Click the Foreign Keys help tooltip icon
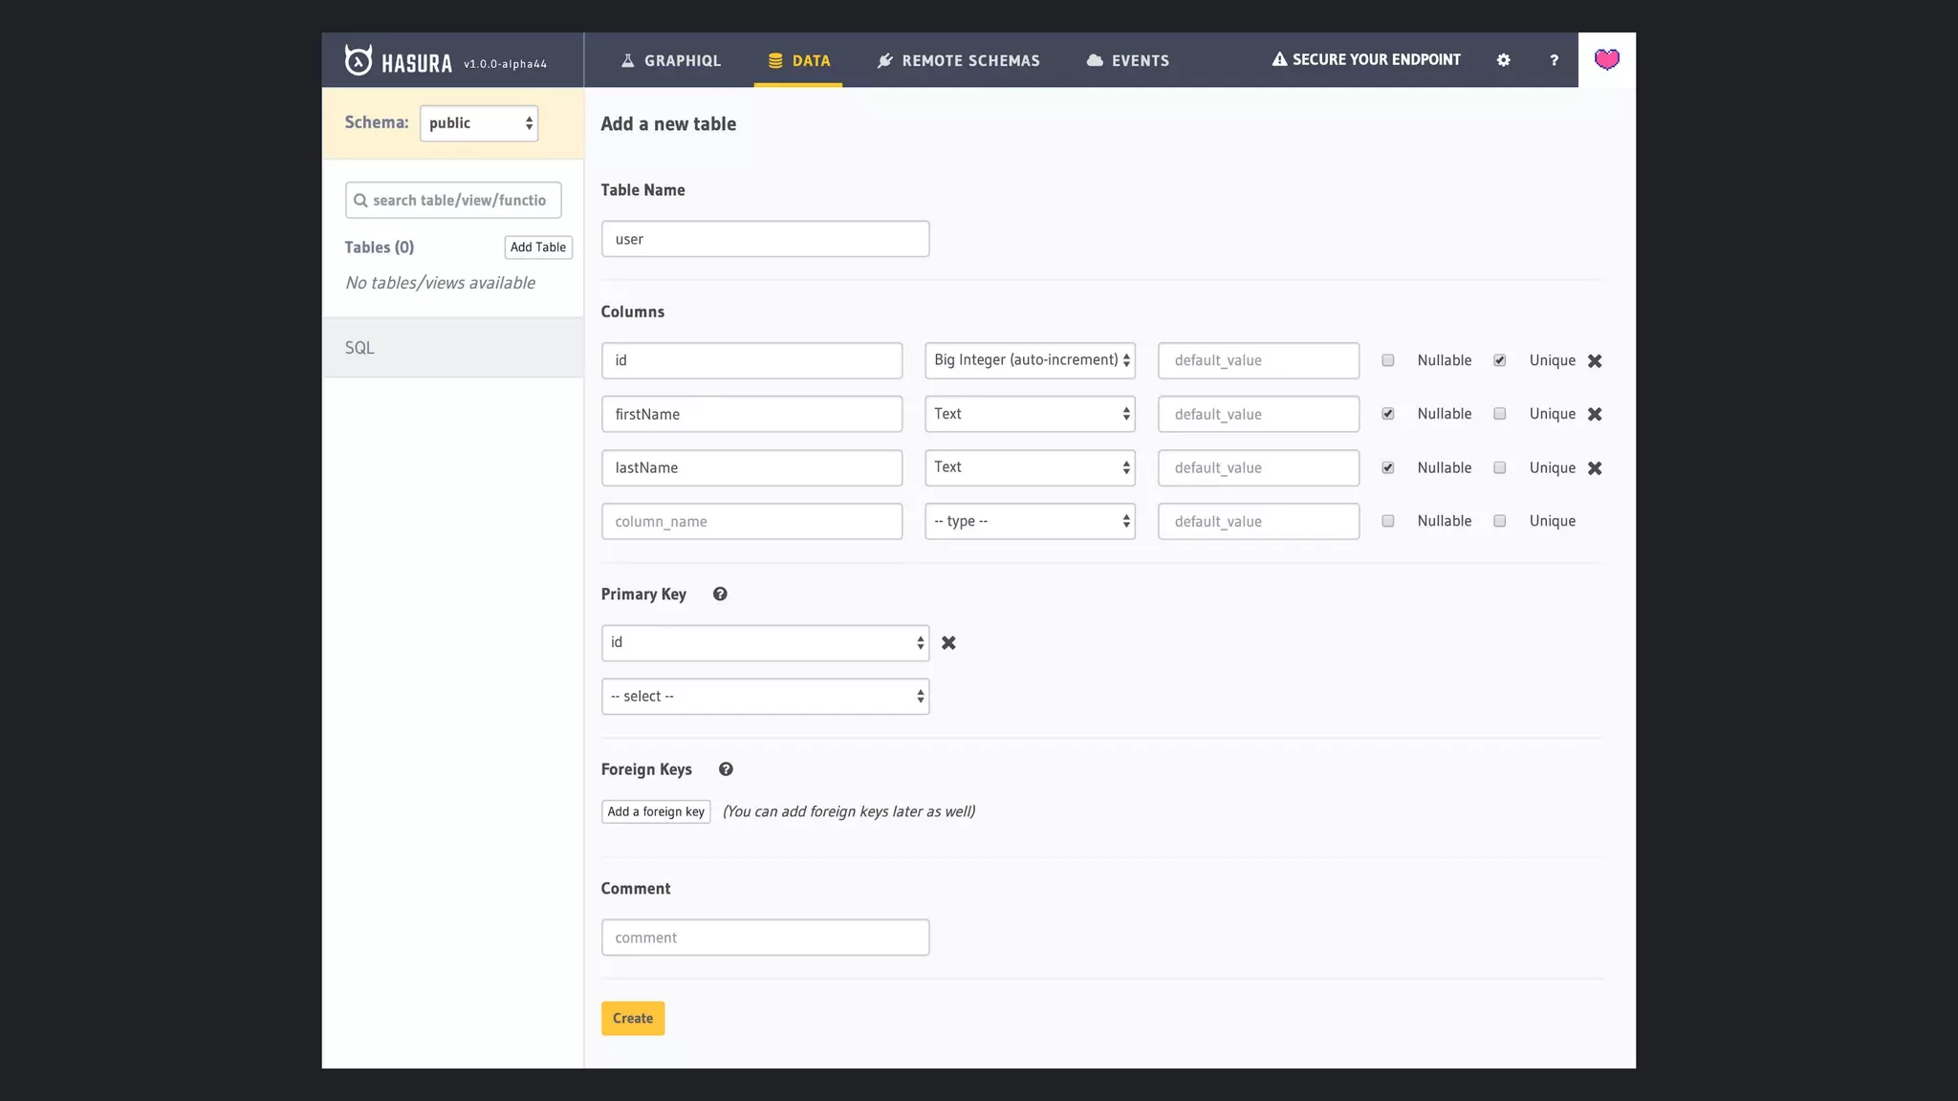 click(x=726, y=769)
